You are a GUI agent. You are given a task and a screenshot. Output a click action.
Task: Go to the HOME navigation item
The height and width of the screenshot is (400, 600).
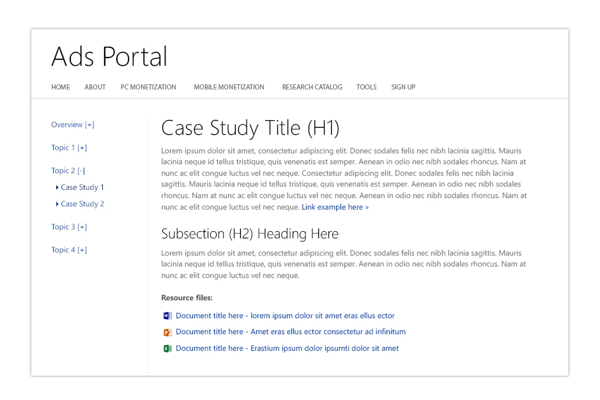point(61,87)
